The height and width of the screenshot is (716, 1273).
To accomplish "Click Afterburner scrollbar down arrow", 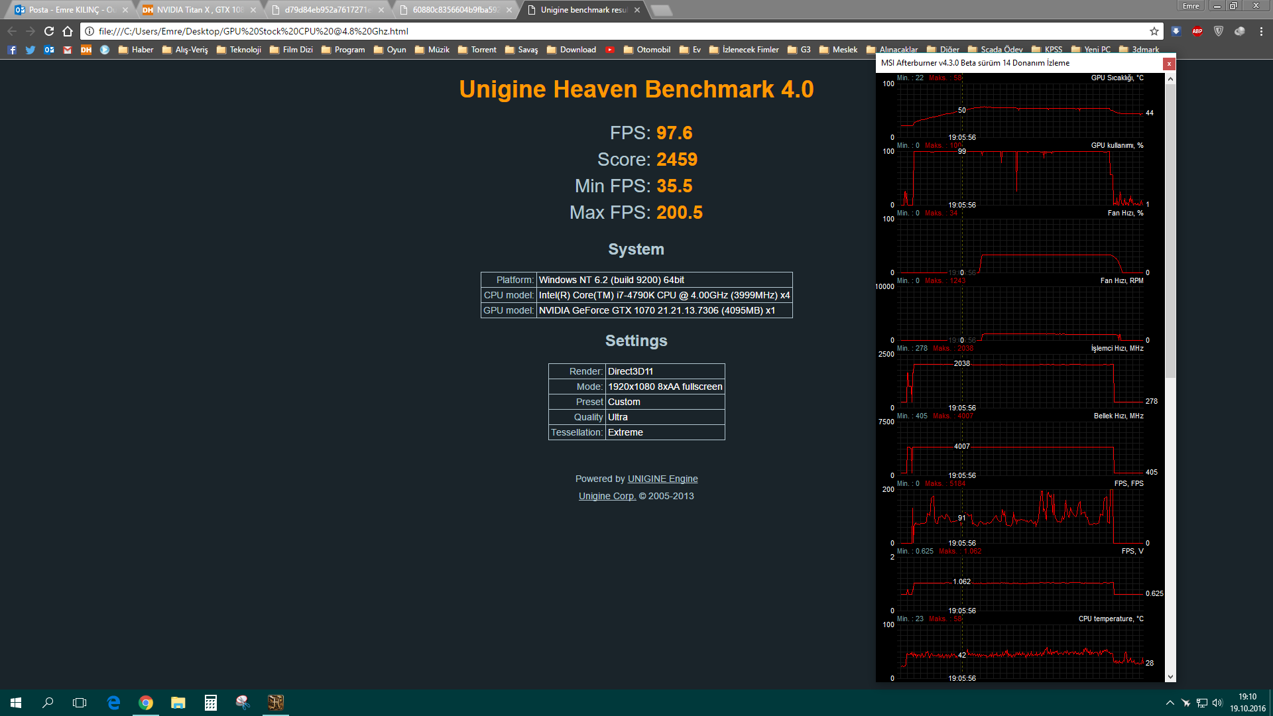I will tap(1171, 677).
